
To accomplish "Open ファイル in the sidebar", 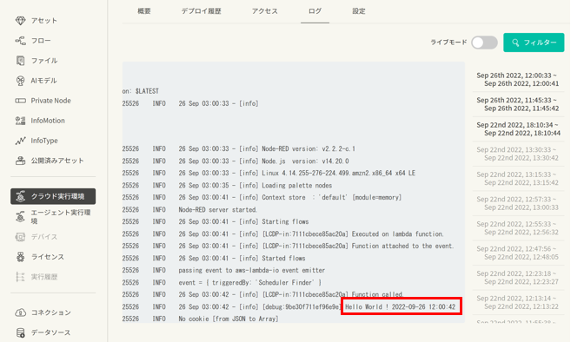I will coord(44,61).
